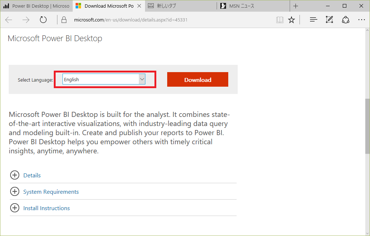Open the Select Language dropdown
This screenshot has height=236, width=370.
104,79
